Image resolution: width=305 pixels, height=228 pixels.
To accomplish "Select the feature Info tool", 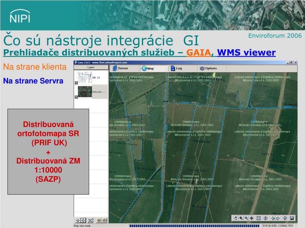I will 285,218.
